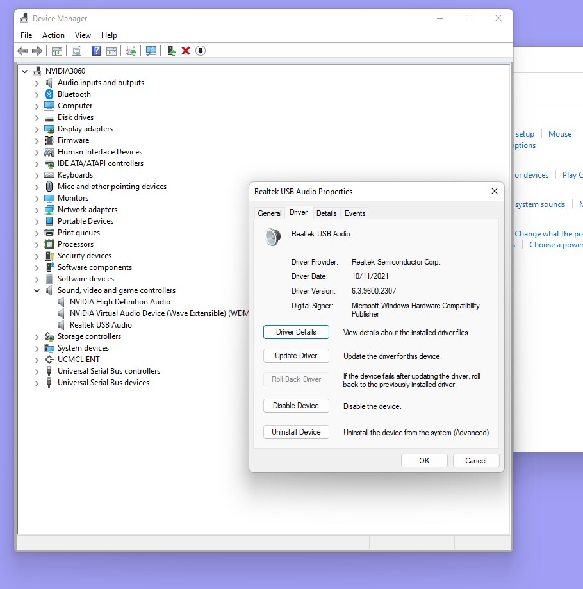The width and height of the screenshot is (583, 589).
Task: Close the Realtek USB Audio Properties dialog
Action: (495, 191)
